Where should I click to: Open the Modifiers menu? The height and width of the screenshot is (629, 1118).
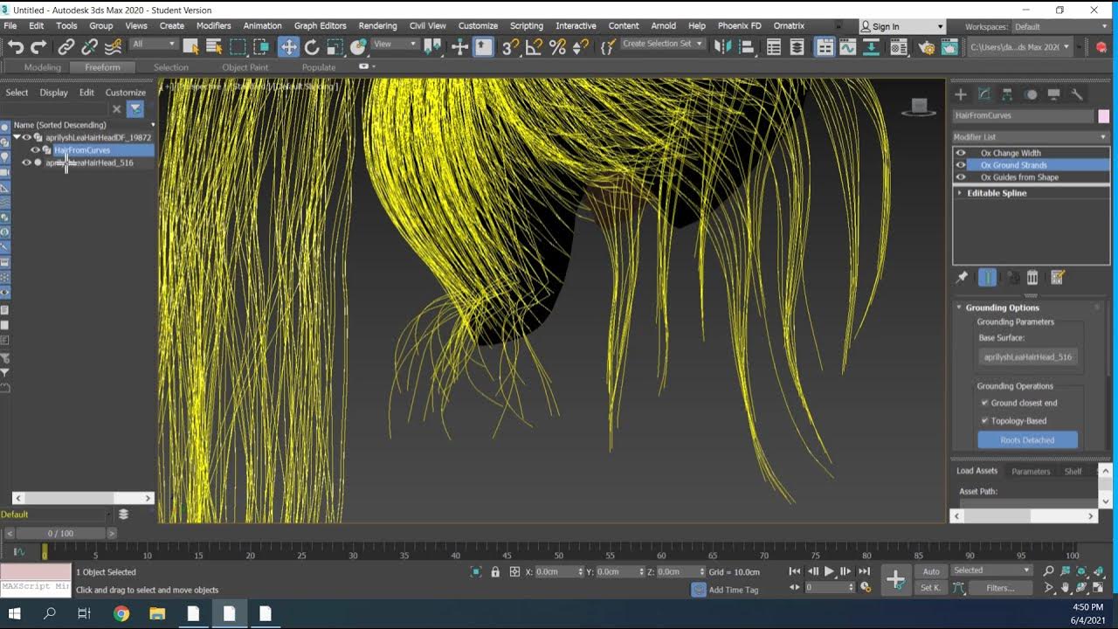coord(214,26)
